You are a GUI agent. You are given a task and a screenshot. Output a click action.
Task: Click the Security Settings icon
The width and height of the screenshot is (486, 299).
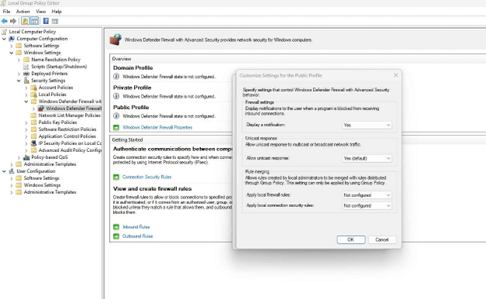[x=26, y=80]
